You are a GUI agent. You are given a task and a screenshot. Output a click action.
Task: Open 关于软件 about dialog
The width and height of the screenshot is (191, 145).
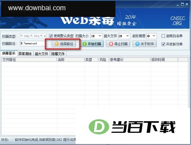[x=144, y=44]
